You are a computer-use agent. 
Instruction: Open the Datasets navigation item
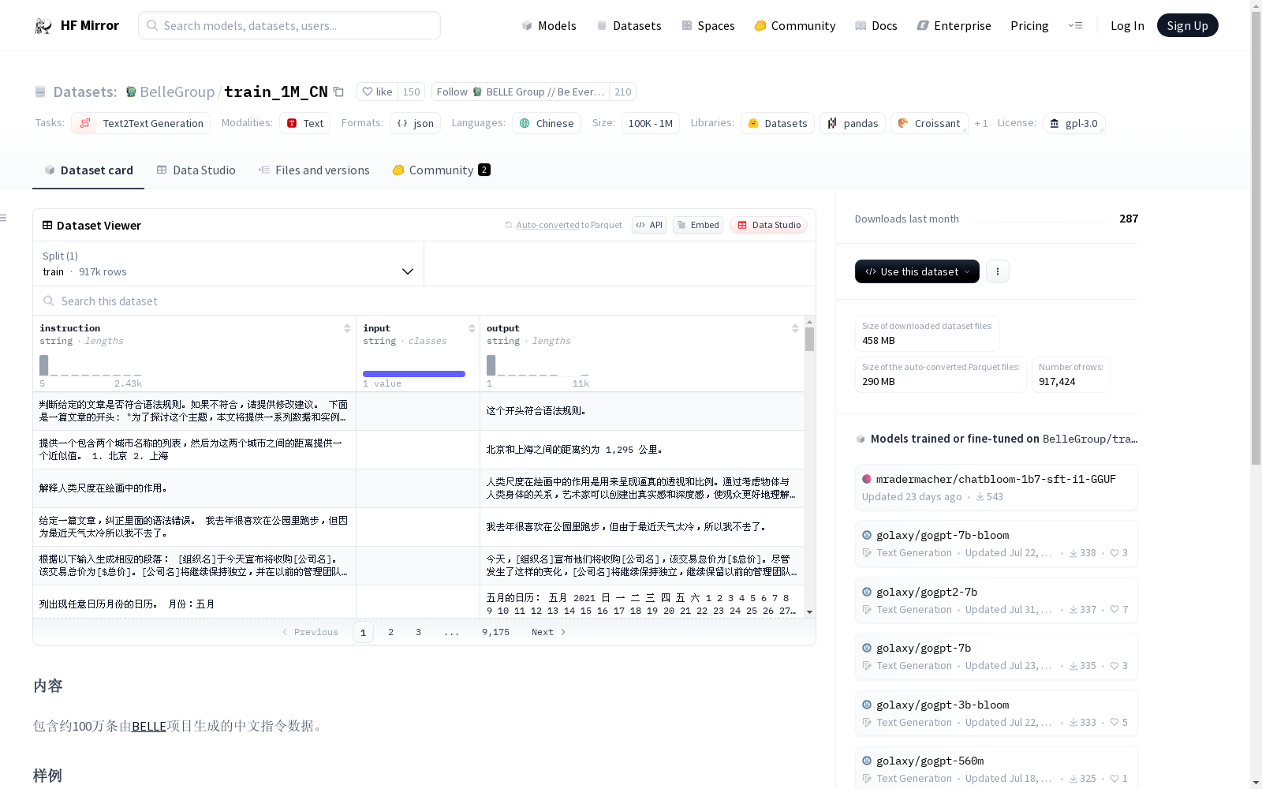pyautogui.click(x=629, y=25)
